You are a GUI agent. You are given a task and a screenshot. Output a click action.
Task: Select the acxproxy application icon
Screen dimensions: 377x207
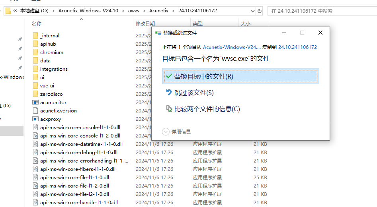[x=35, y=119]
